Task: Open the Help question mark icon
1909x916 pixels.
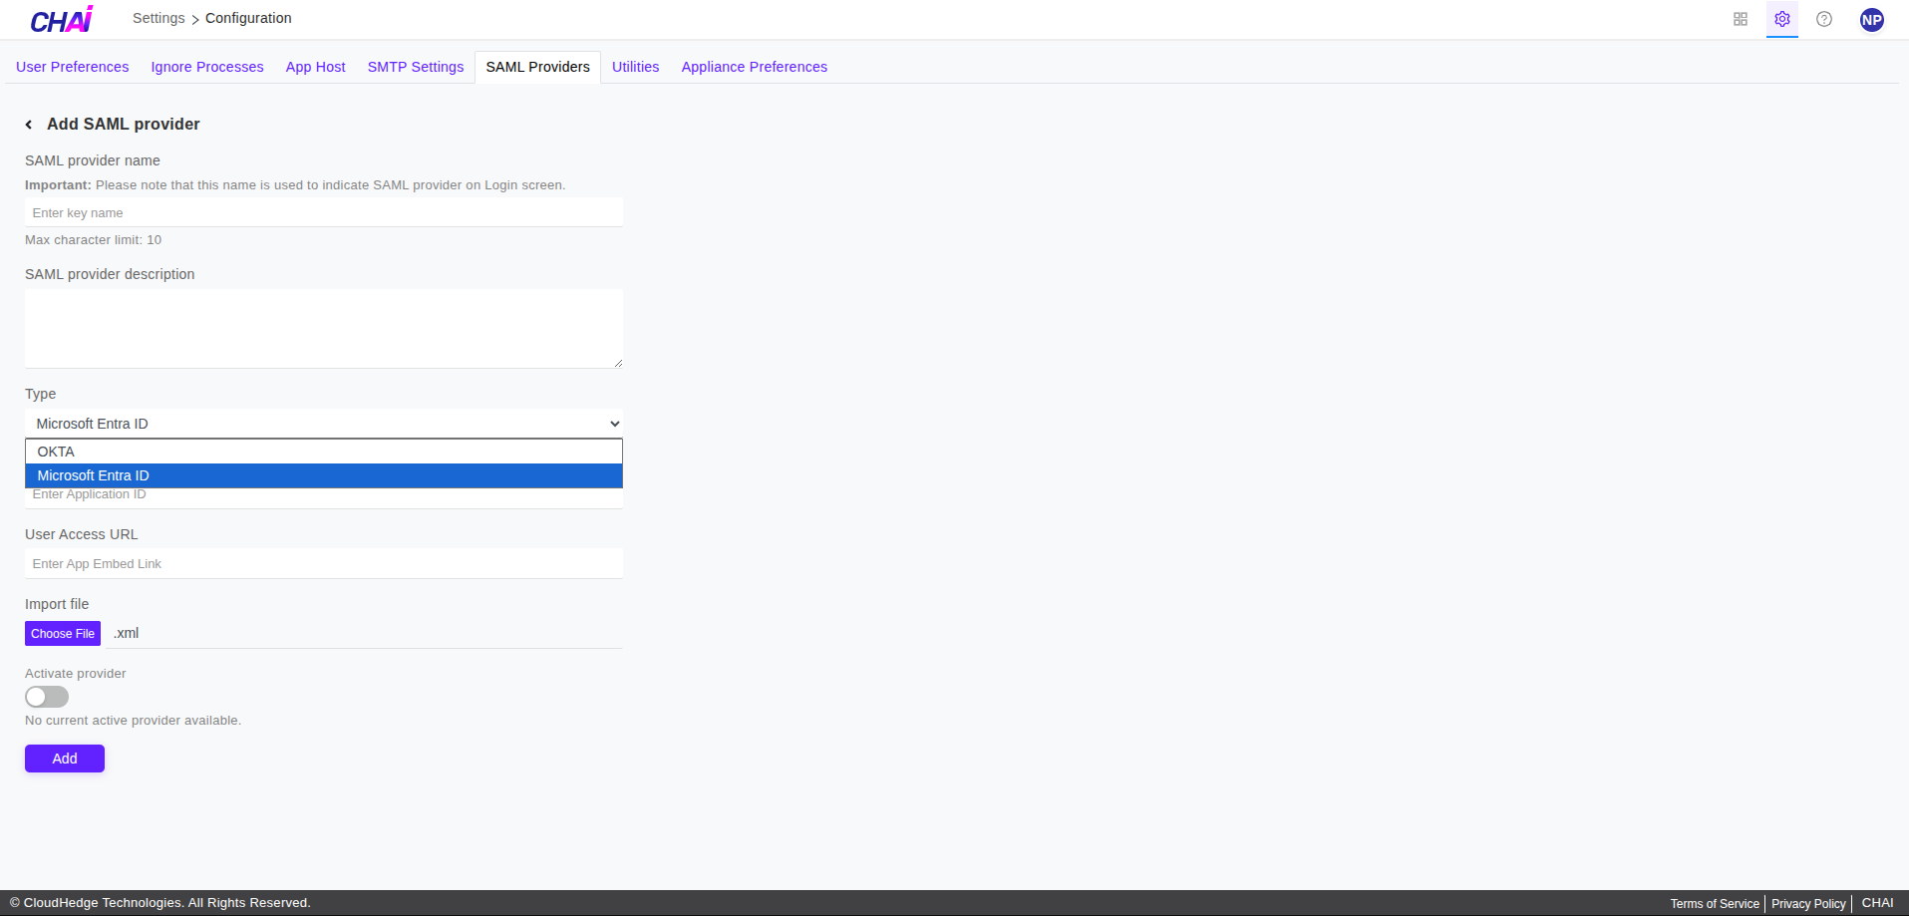Action: tap(1823, 19)
